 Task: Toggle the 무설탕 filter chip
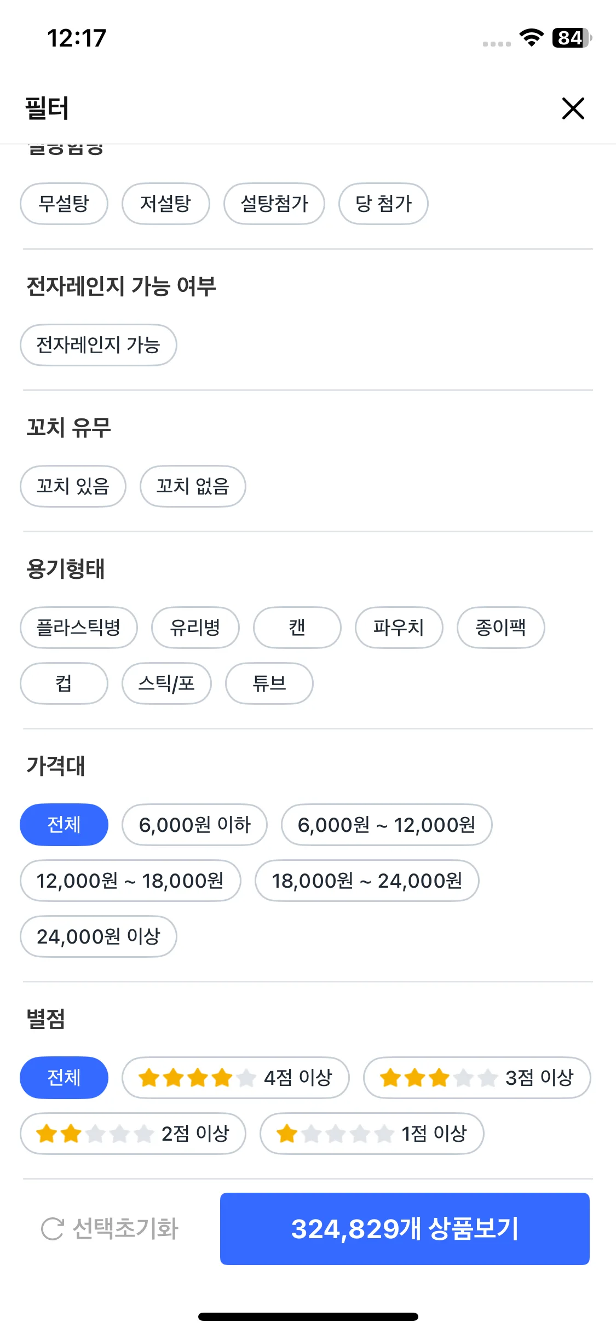point(64,204)
